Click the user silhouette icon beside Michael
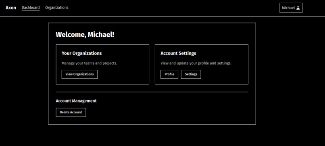The width and height of the screenshot is (325, 146). 298,8
